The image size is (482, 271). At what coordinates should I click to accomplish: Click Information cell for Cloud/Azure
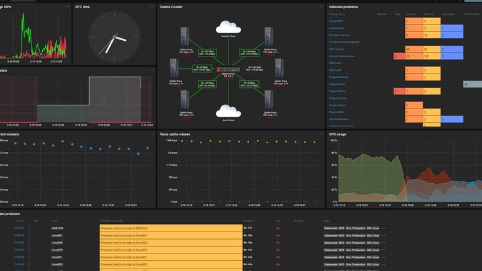452,28
